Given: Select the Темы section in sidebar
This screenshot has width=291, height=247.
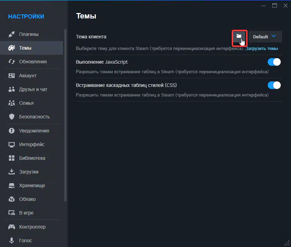Looking at the screenshot, I should (31, 48).
